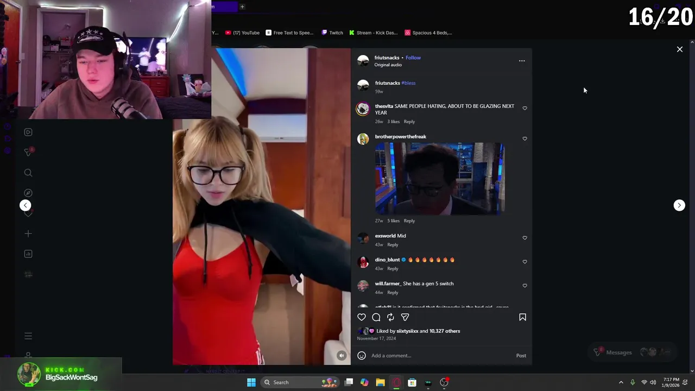Screen dimensions: 695x391
Task: Open the YouTube bookmark
Action: point(242,33)
